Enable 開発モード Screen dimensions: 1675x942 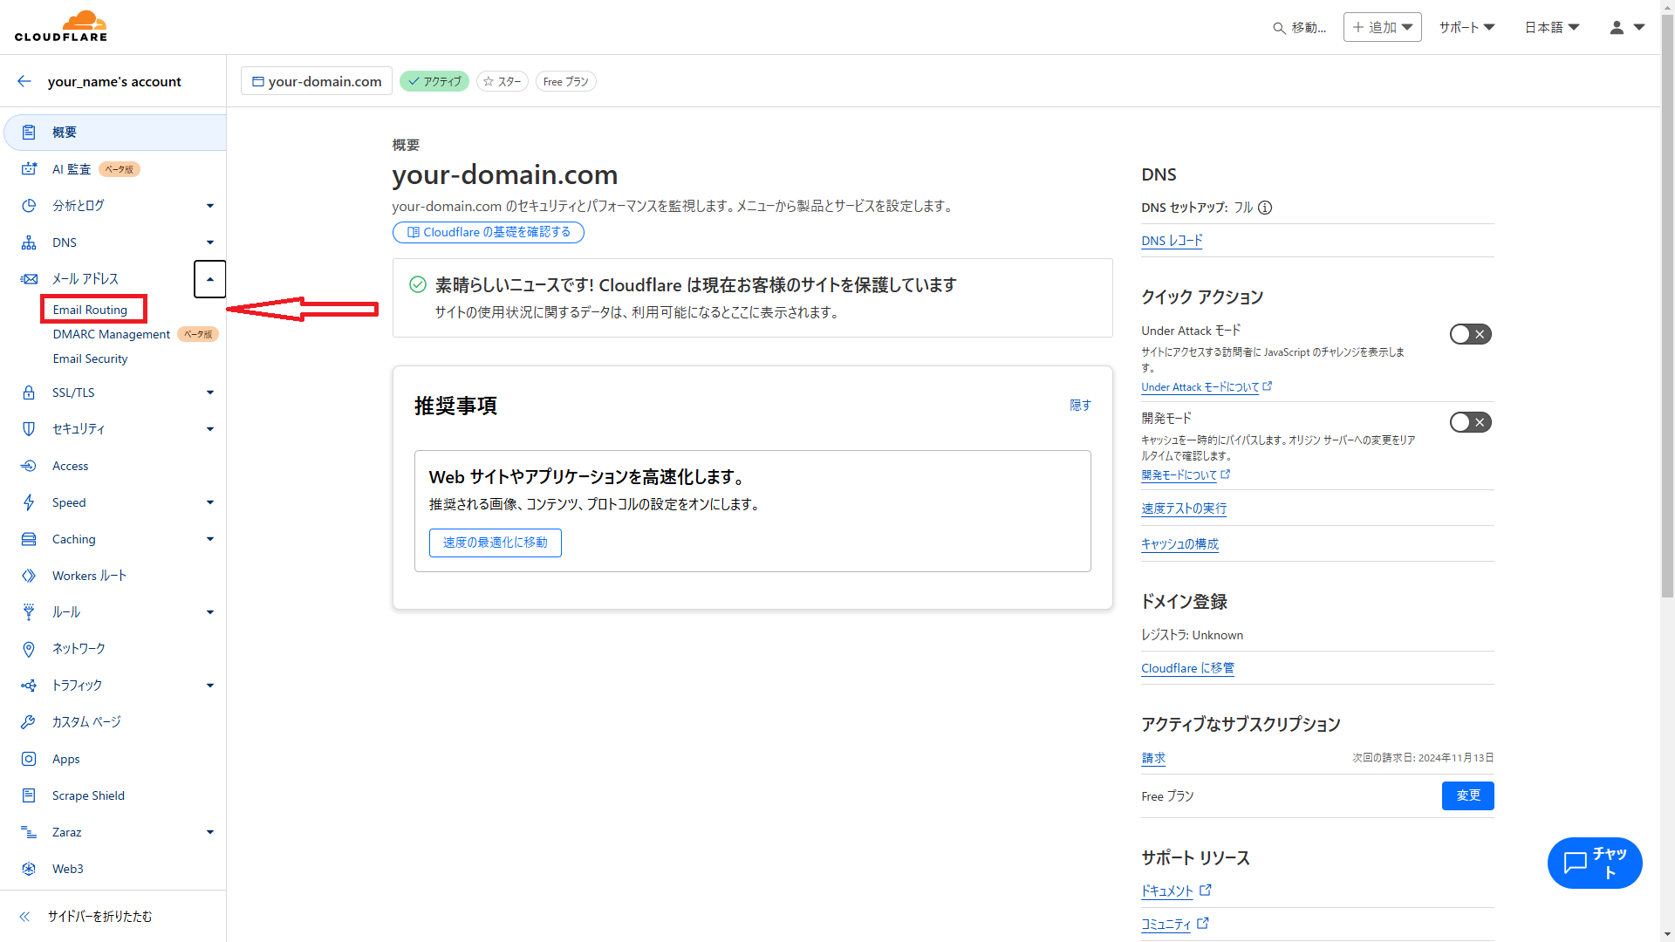point(1470,422)
